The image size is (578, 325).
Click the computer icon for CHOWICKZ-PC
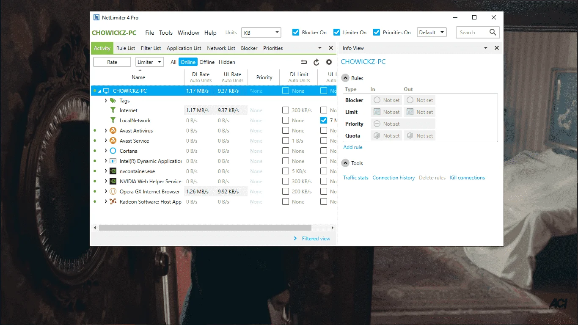106,91
